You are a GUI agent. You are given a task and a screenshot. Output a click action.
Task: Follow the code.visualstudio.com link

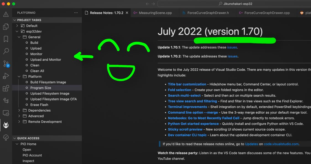pyautogui.click(x=281, y=144)
